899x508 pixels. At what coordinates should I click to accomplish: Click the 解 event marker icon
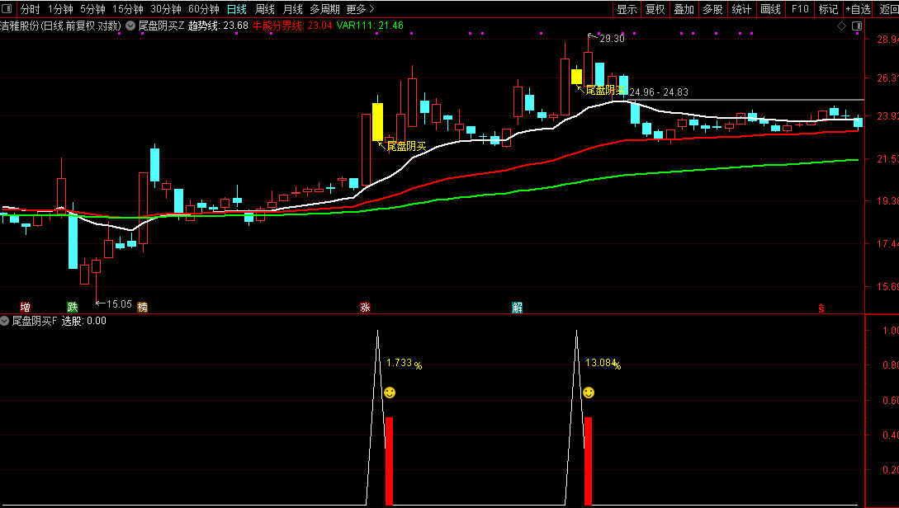pos(517,308)
